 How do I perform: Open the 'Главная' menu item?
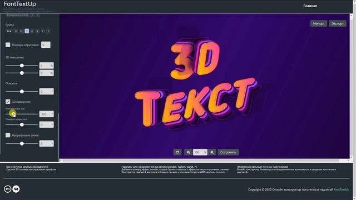point(310,6)
